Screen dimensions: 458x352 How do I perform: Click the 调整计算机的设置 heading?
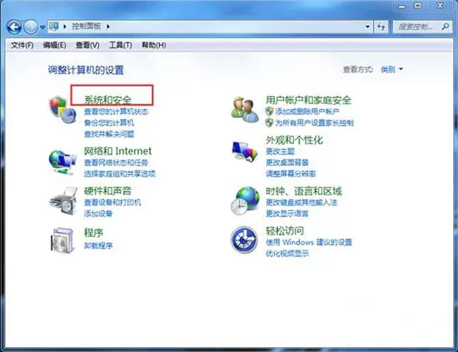86,70
